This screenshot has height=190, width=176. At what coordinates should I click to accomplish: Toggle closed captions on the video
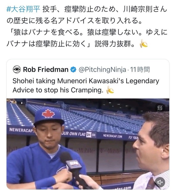(x=160, y=108)
